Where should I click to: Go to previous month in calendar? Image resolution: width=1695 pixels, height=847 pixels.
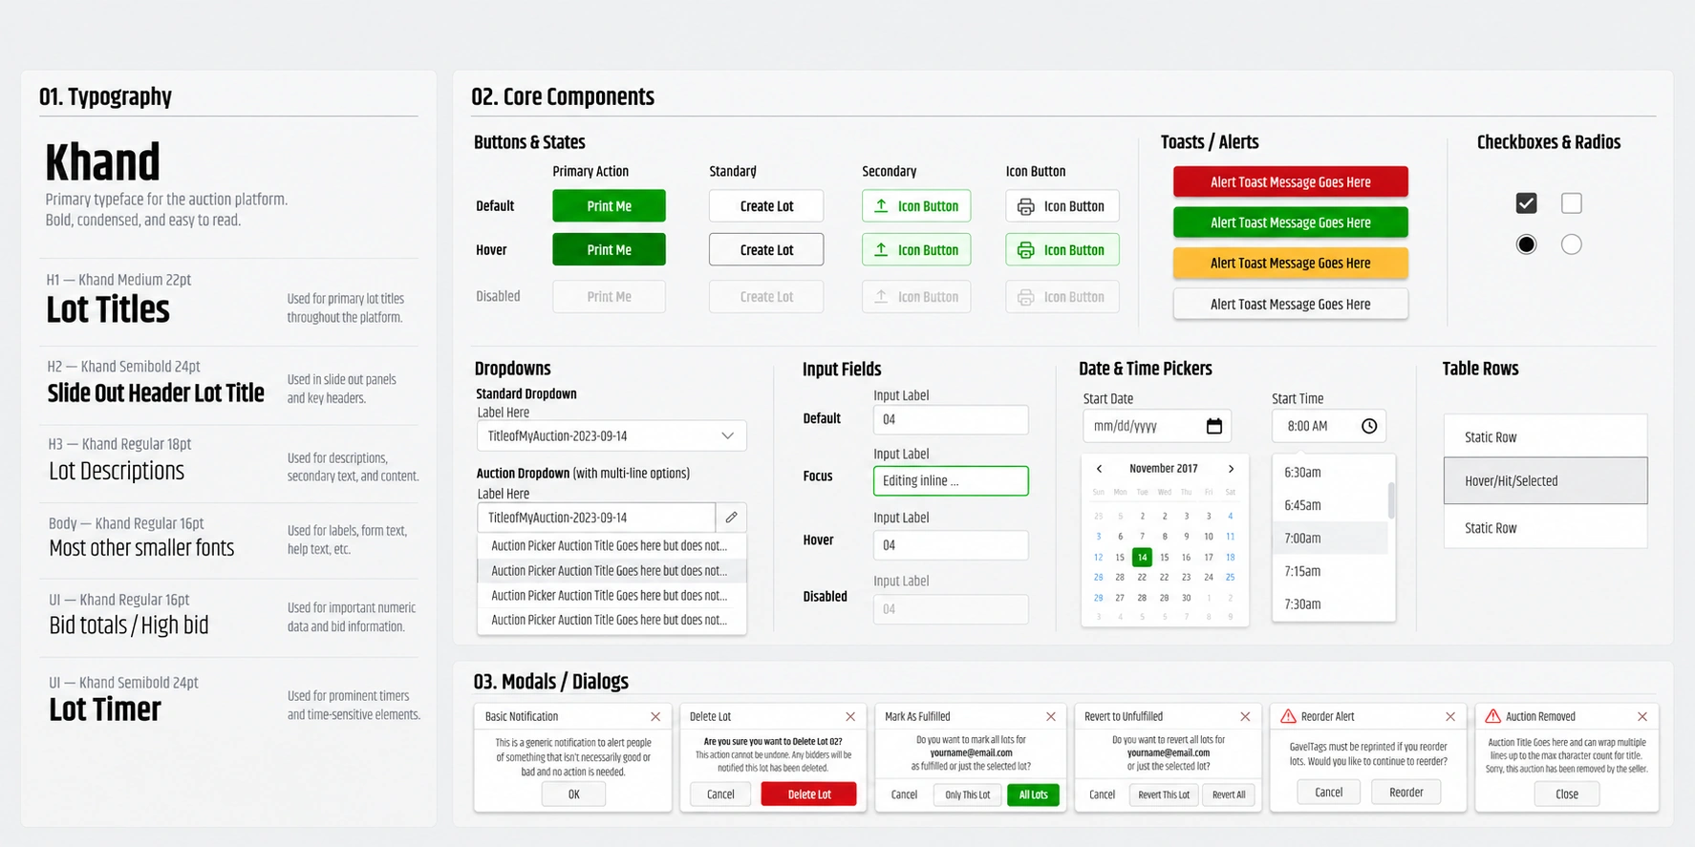click(1099, 469)
